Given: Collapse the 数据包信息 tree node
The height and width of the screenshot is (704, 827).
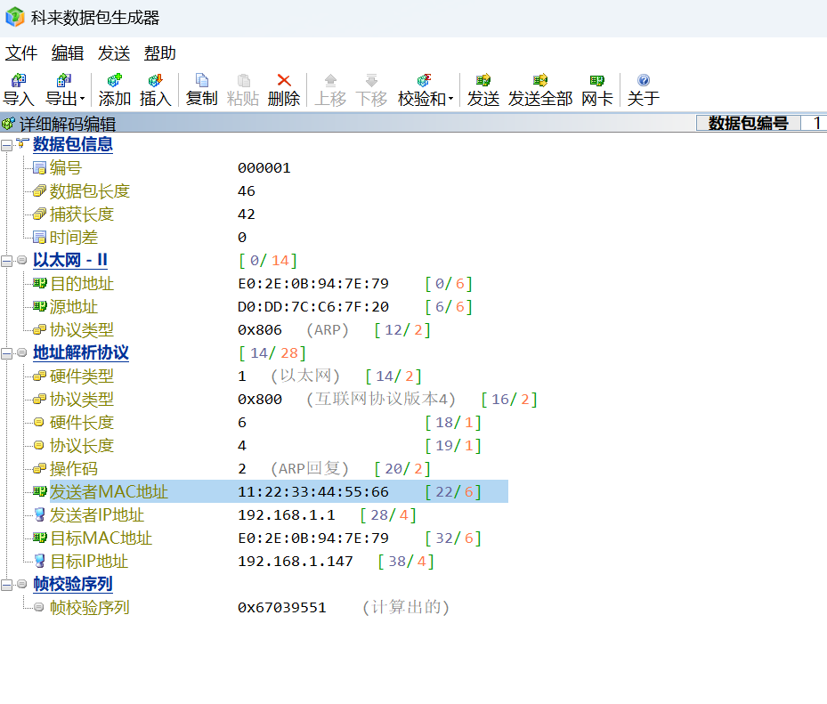Looking at the screenshot, I should tap(7, 145).
